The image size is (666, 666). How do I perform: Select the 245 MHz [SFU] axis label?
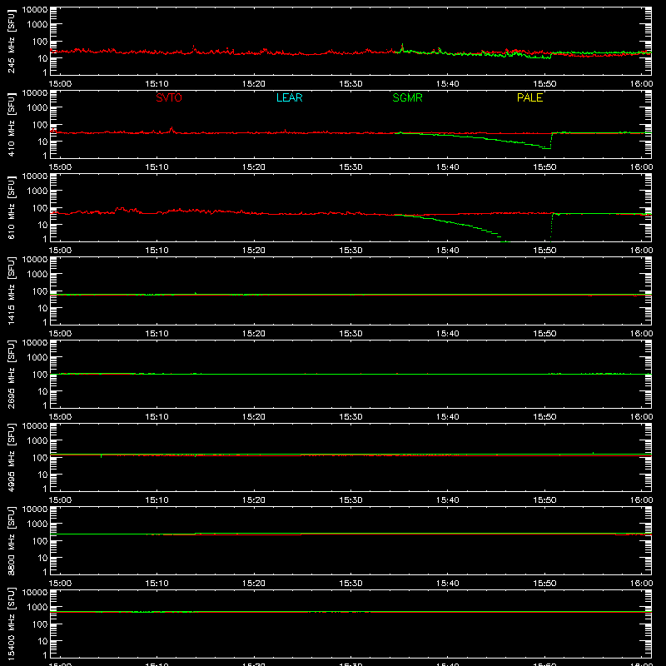pyautogui.click(x=11, y=41)
